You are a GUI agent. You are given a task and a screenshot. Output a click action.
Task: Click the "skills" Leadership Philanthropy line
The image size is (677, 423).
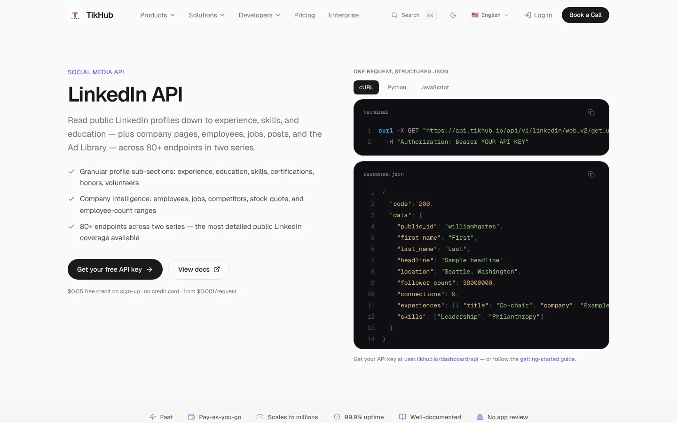pyautogui.click(x=470, y=317)
